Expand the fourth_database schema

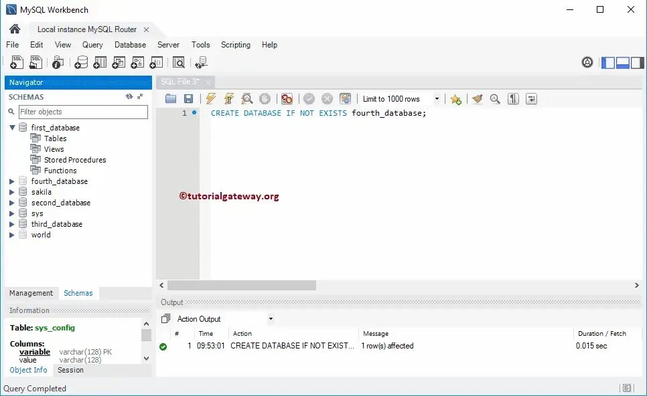point(12,181)
